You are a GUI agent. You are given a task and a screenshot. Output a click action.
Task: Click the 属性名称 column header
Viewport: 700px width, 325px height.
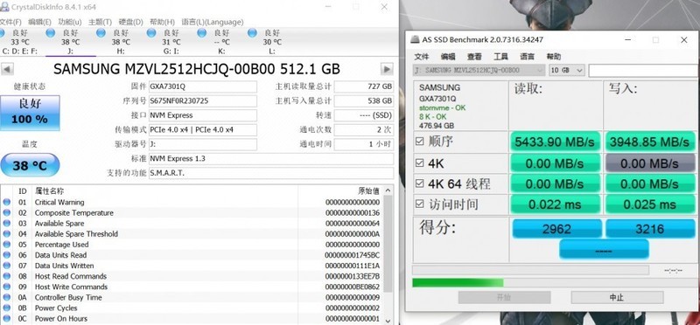[50, 191]
